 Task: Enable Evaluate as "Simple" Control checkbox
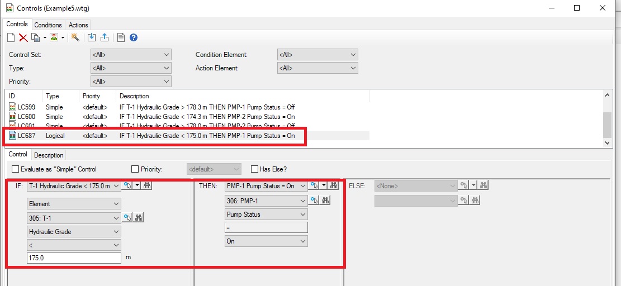pyautogui.click(x=15, y=169)
